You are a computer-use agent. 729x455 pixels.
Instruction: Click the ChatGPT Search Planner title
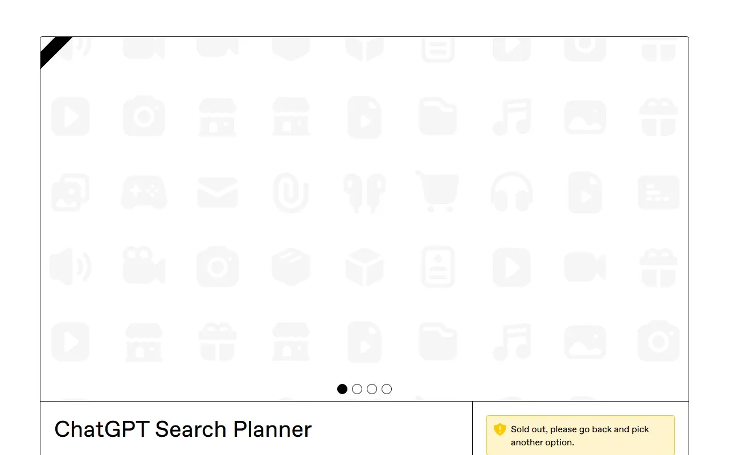[183, 429]
